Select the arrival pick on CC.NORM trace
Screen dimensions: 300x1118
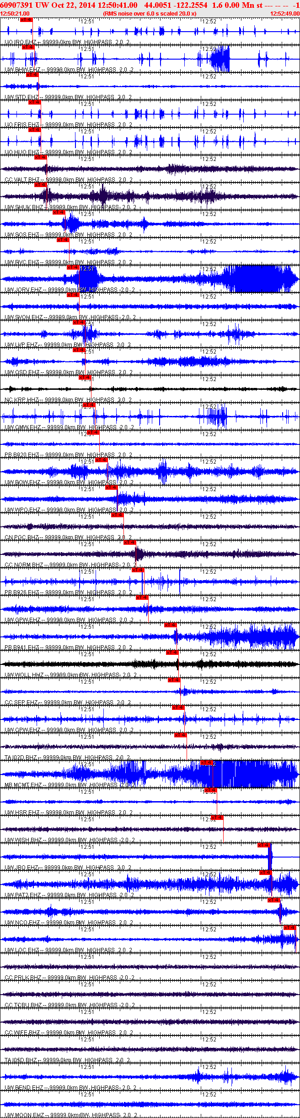(x=130, y=542)
